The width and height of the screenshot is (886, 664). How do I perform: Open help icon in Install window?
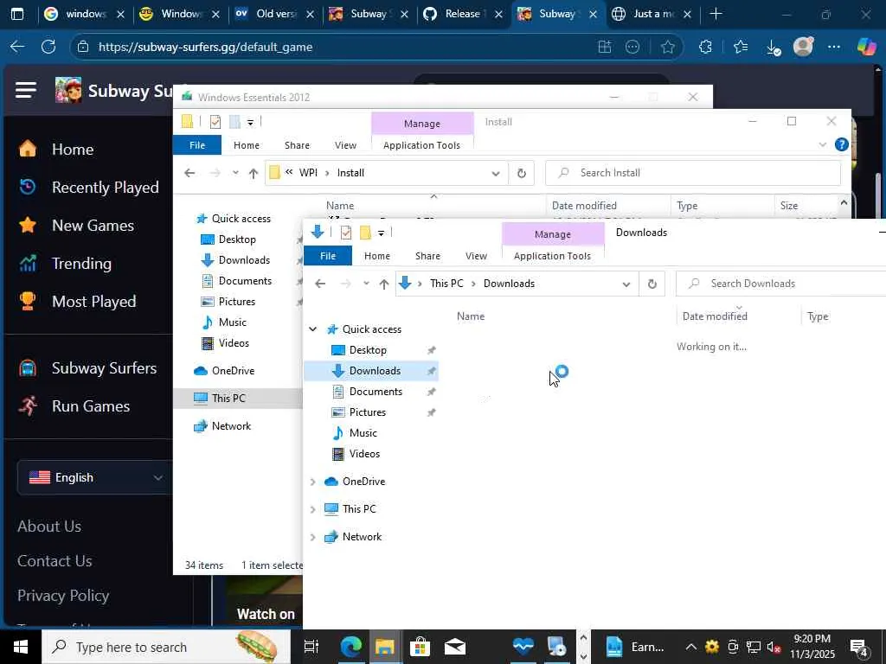(841, 144)
